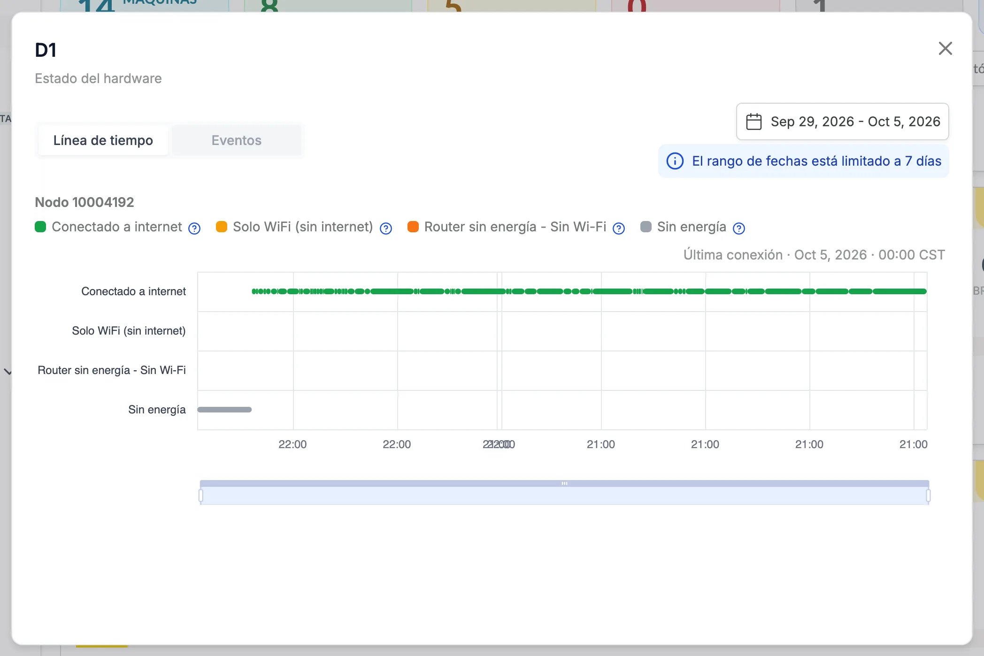Click the Estado del hardware subtitle
The image size is (984, 656).
[x=98, y=78]
